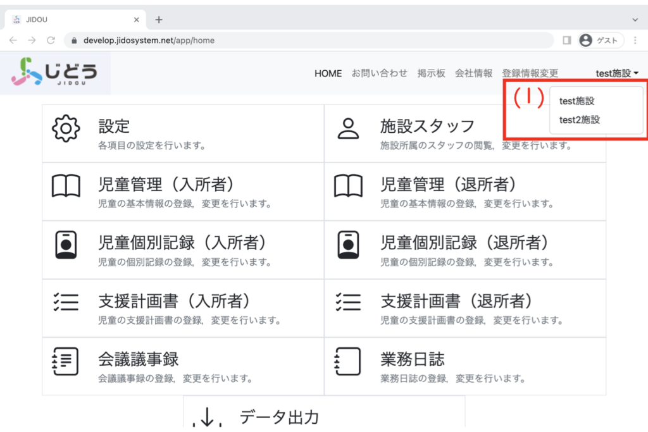Select test2施設 from the dropdown list
Viewport: 648px width, 432px height.
580,120
